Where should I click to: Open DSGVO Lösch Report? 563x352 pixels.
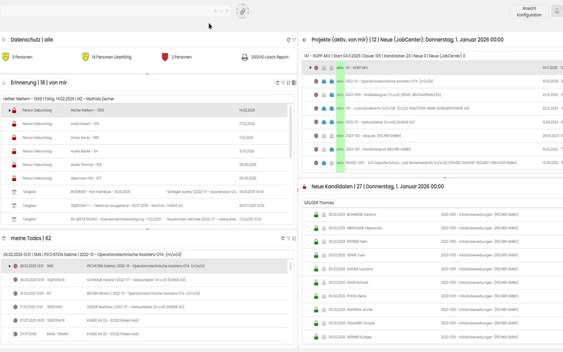tap(265, 57)
